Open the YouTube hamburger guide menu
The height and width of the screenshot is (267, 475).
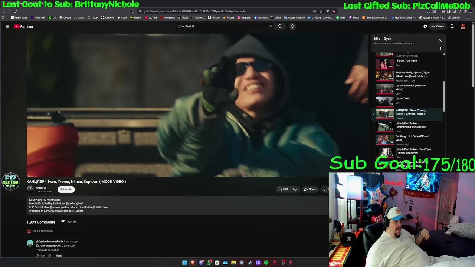tap(7, 26)
